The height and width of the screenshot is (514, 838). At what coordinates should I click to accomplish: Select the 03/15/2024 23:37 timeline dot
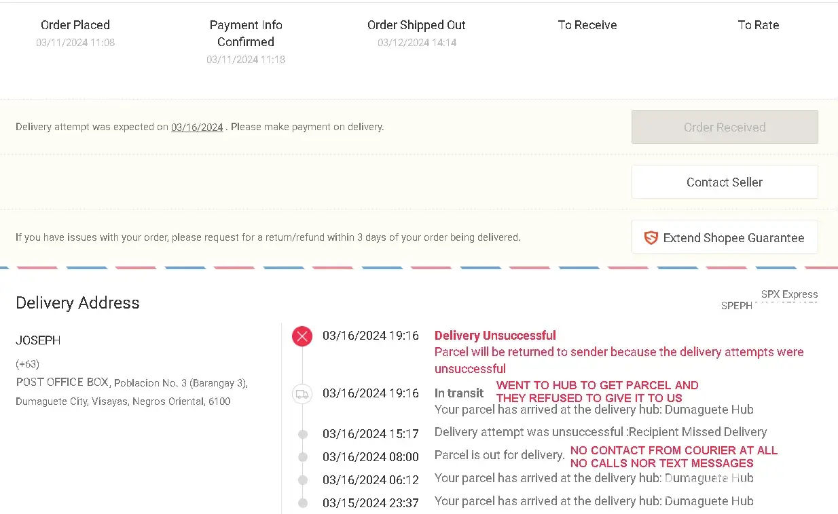coord(303,503)
